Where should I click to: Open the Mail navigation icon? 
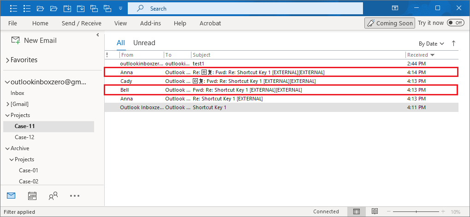[11, 196]
